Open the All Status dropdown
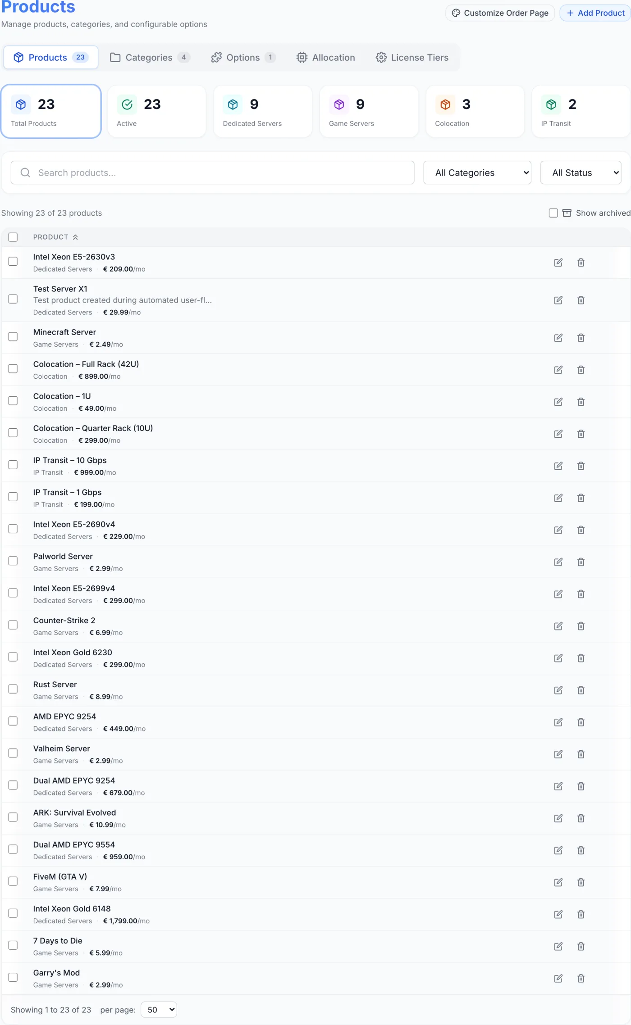 [581, 172]
